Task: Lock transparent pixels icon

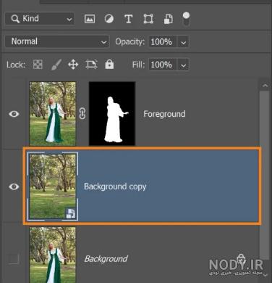Action: (x=38, y=65)
